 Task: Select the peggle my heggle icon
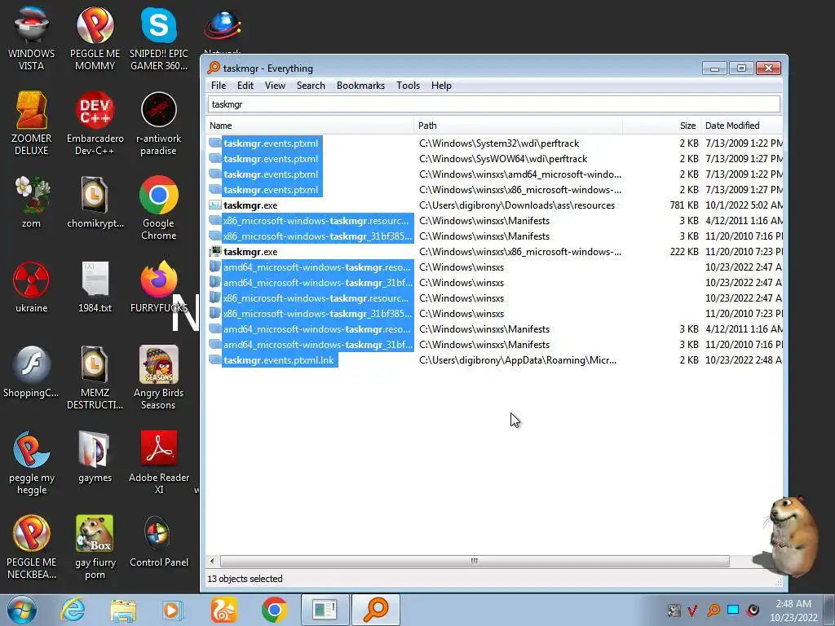click(32, 463)
